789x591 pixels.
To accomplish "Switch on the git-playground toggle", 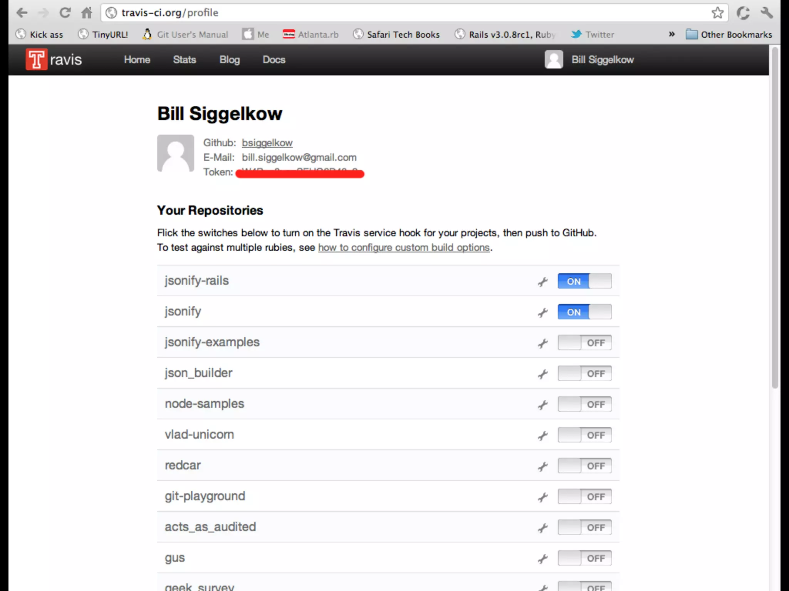I will 584,497.
